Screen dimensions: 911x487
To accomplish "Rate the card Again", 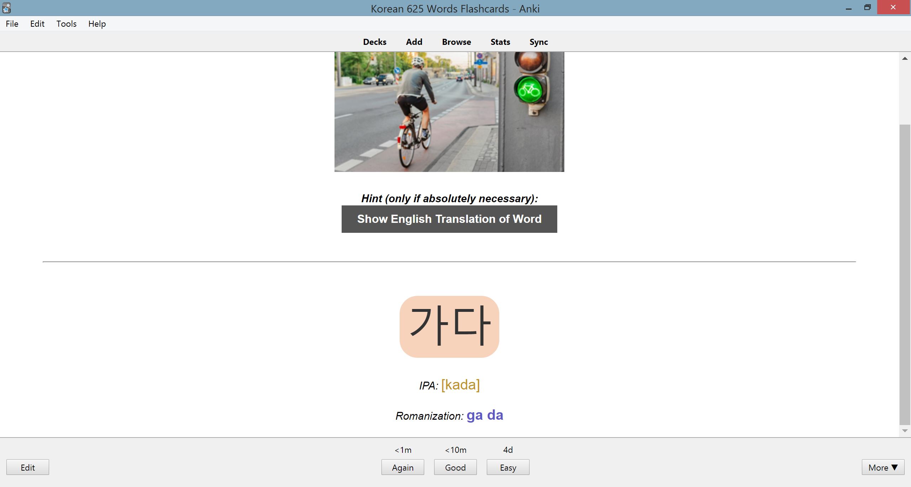I will pos(403,467).
